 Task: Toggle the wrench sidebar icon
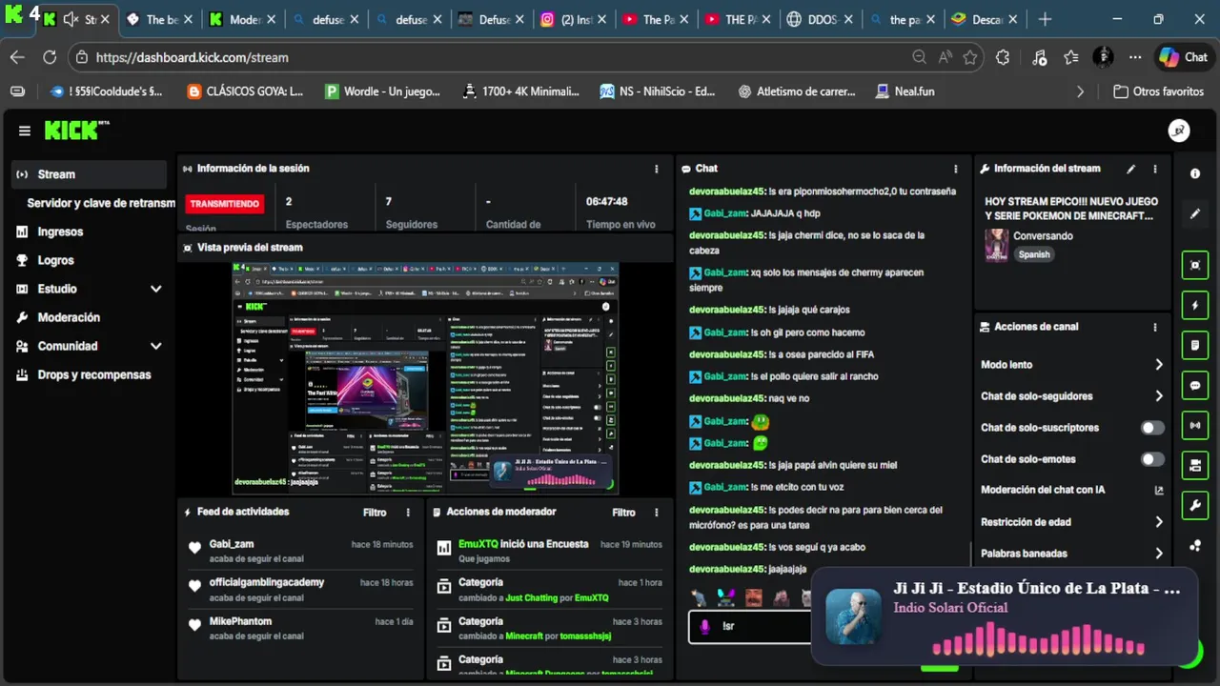(1195, 505)
